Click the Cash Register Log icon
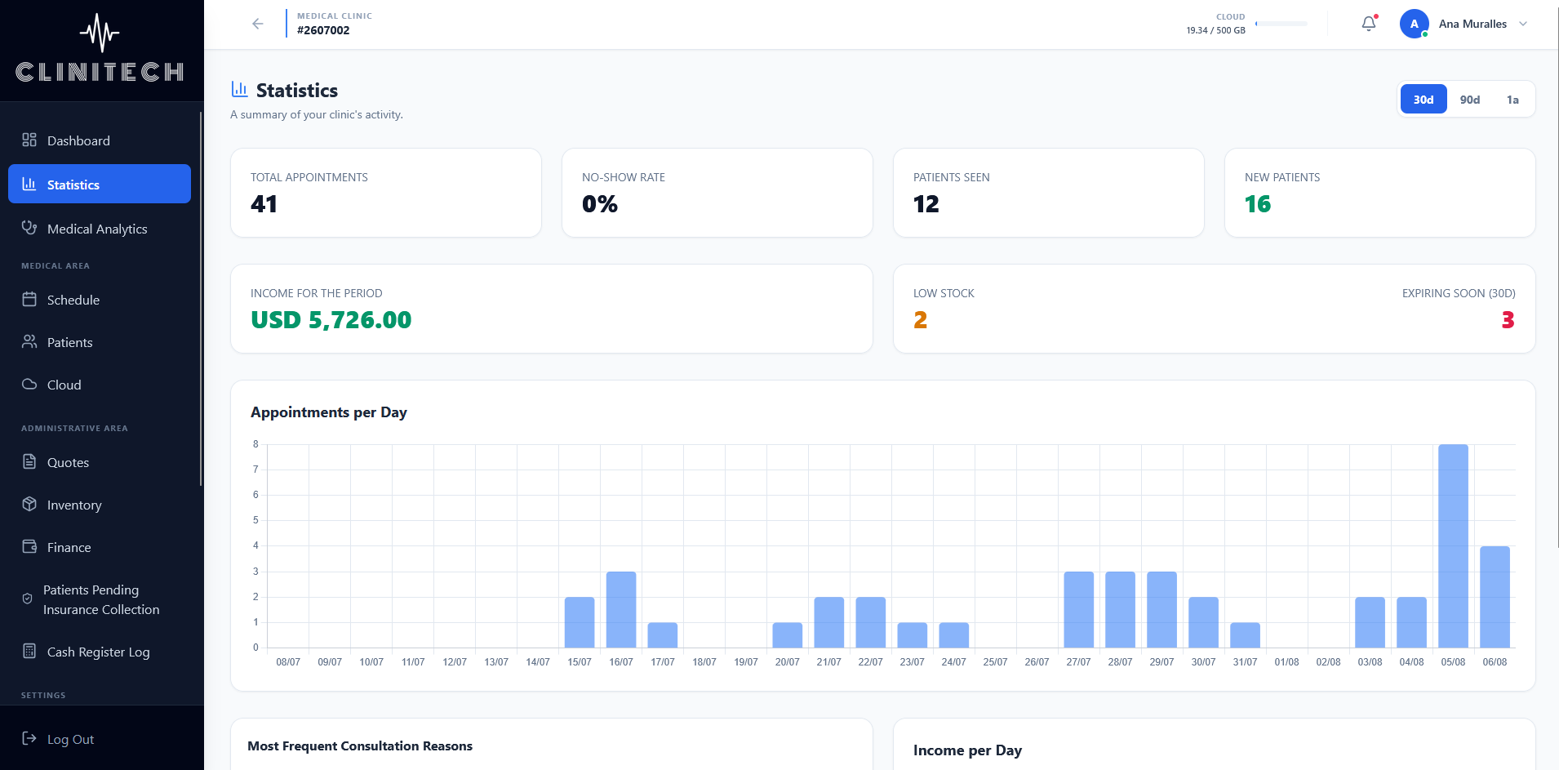Viewport: 1559px width, 770px height. 29,651
